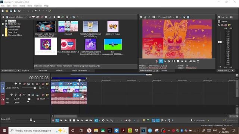Play the timeline from the transport bar
The height and width of the screenshot is (134, 239).
[x=66, y=120]
